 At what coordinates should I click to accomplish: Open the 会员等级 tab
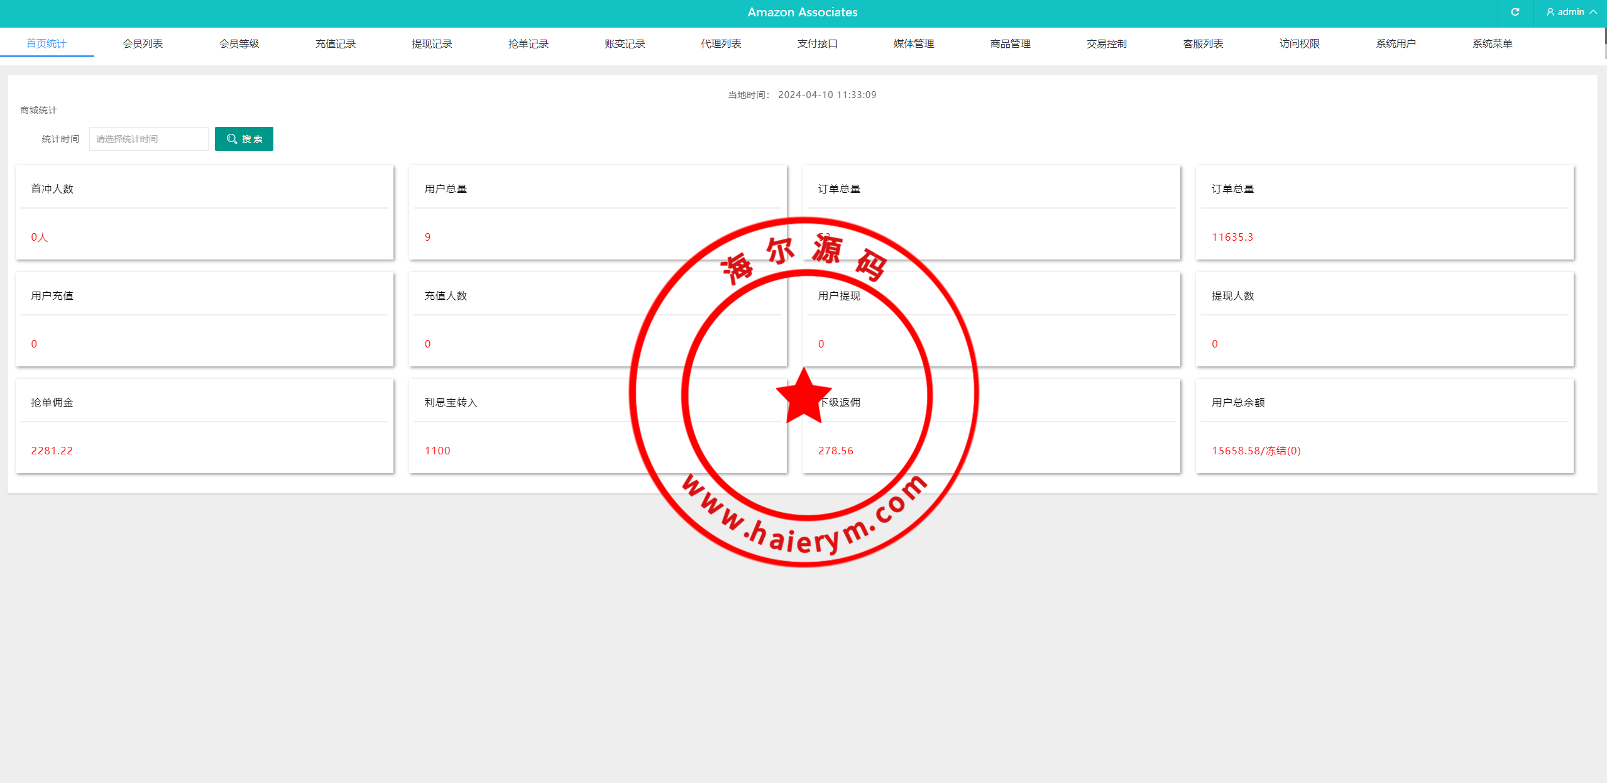click(239, 43)
